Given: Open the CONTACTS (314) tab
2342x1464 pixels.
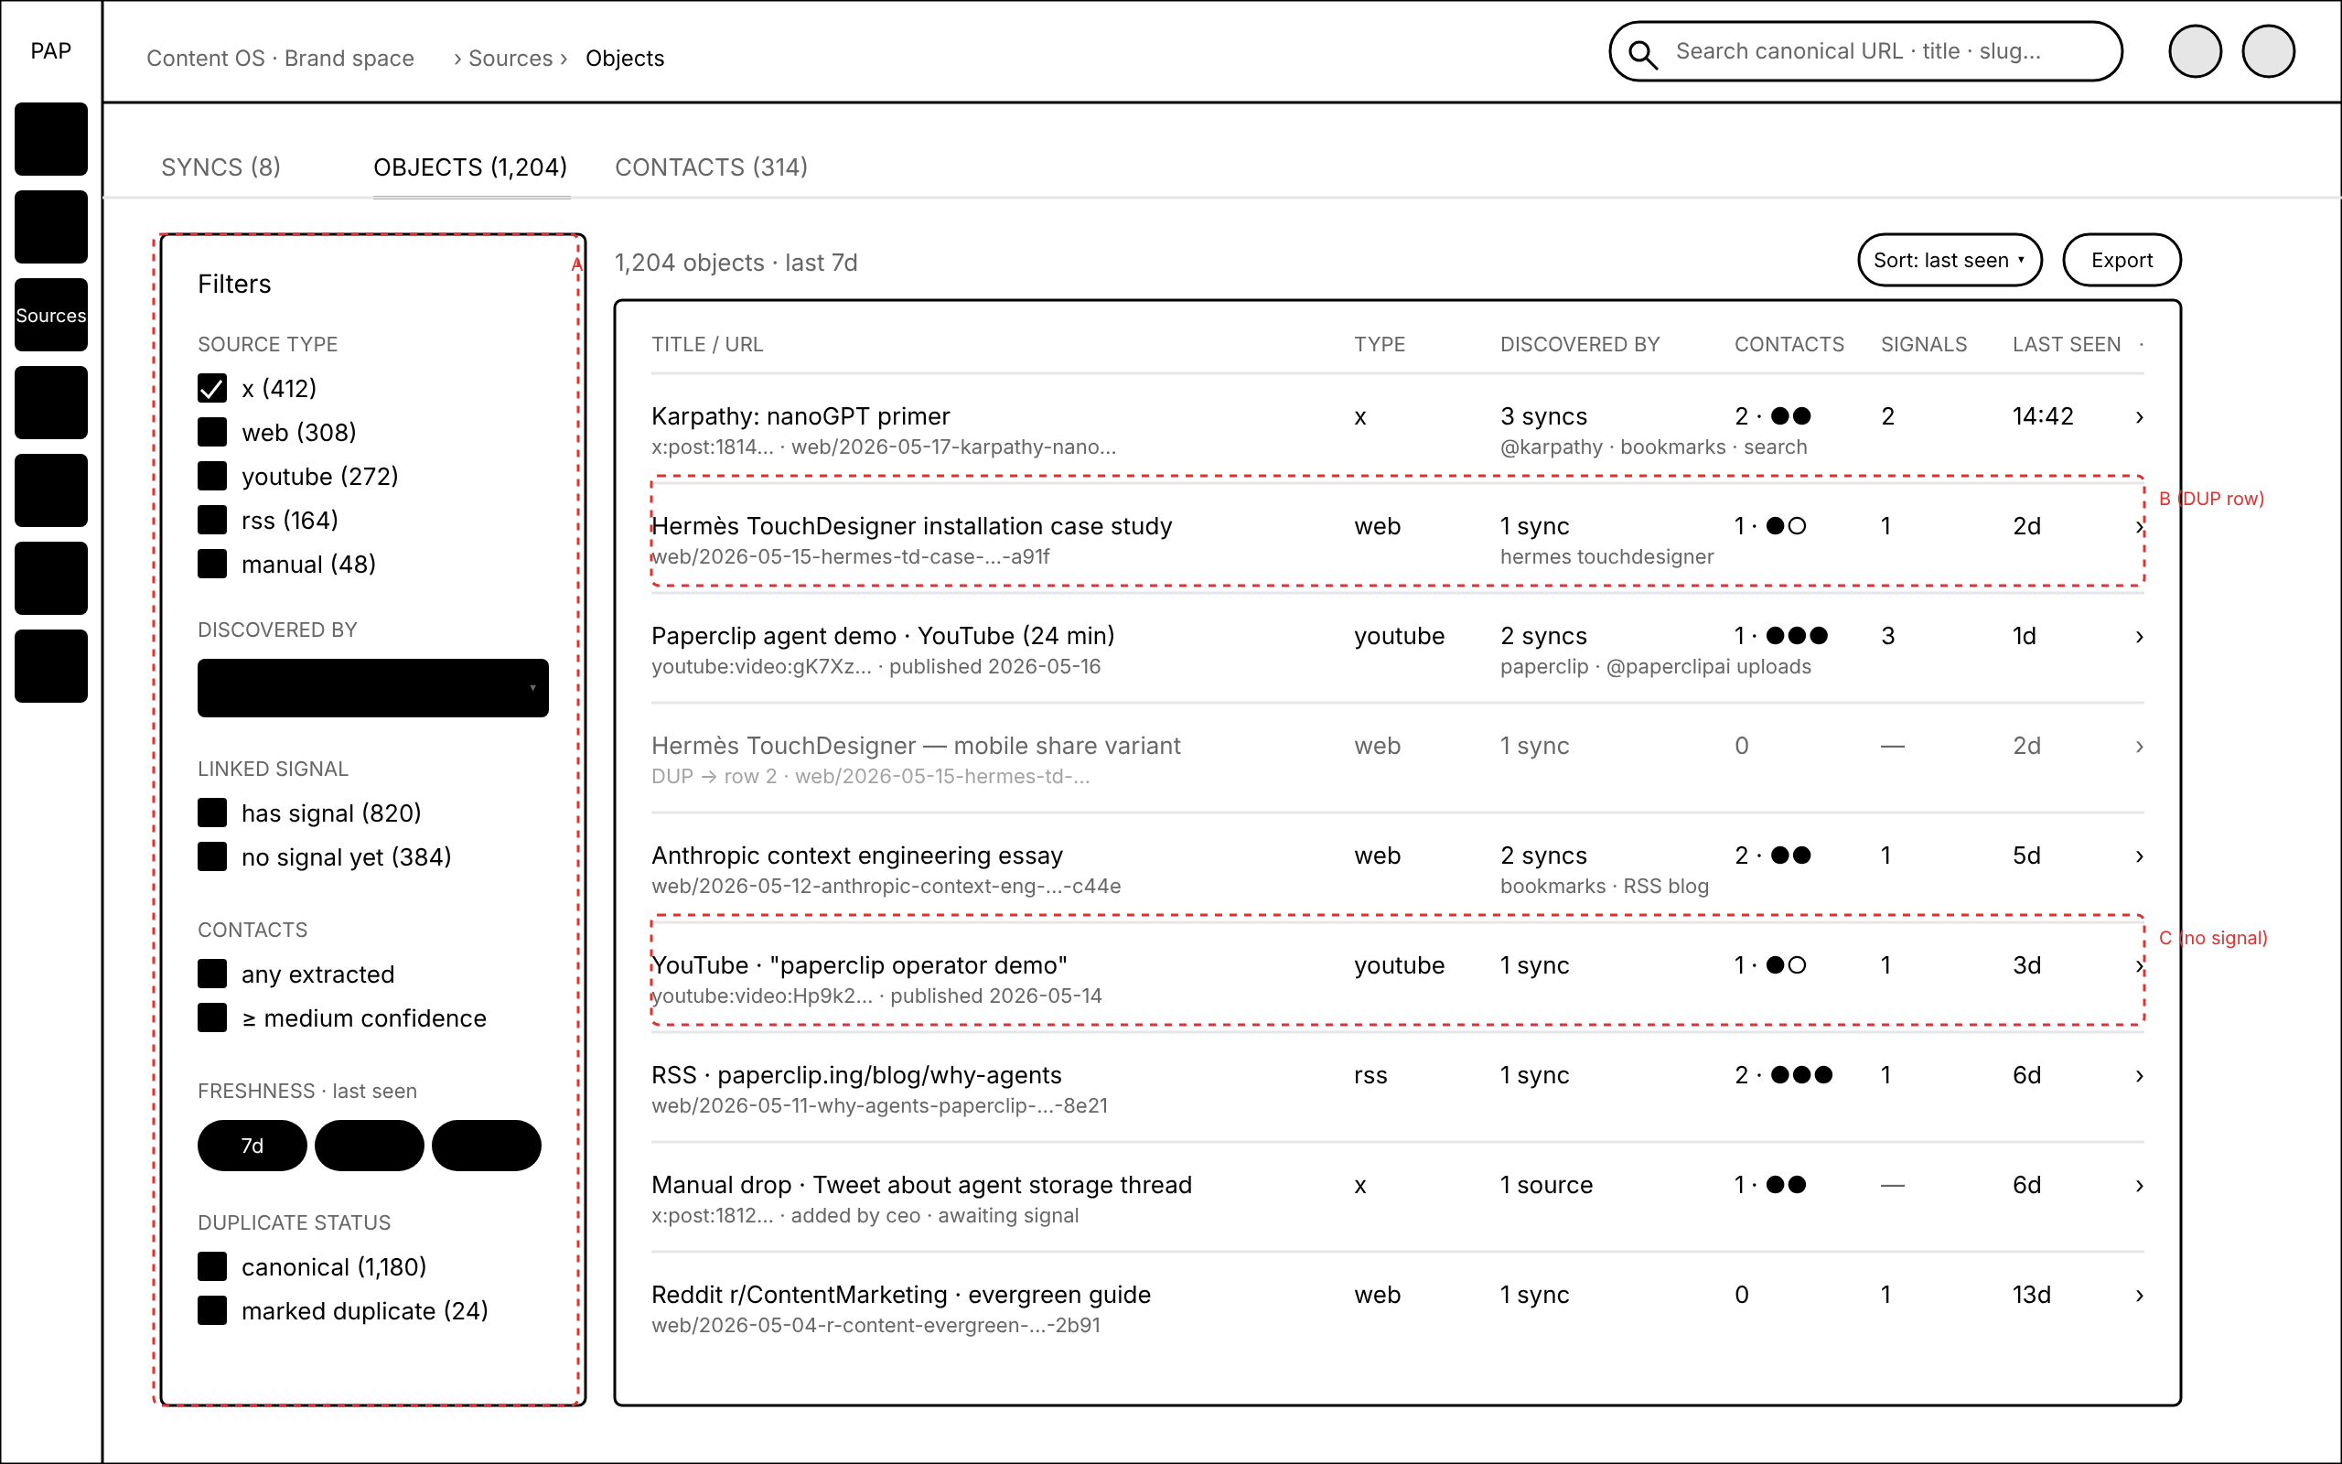Looking at the screenshot, I should click(x=712, y=167).
